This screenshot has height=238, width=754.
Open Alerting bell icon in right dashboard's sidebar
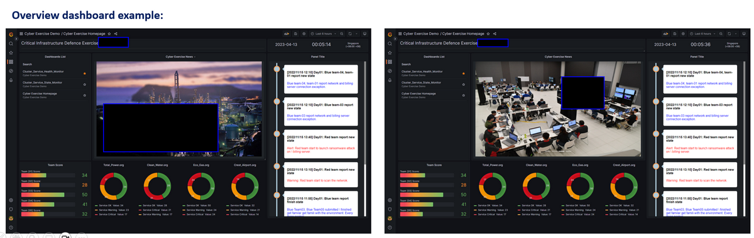pyautogui.click(x=390, y=80)
